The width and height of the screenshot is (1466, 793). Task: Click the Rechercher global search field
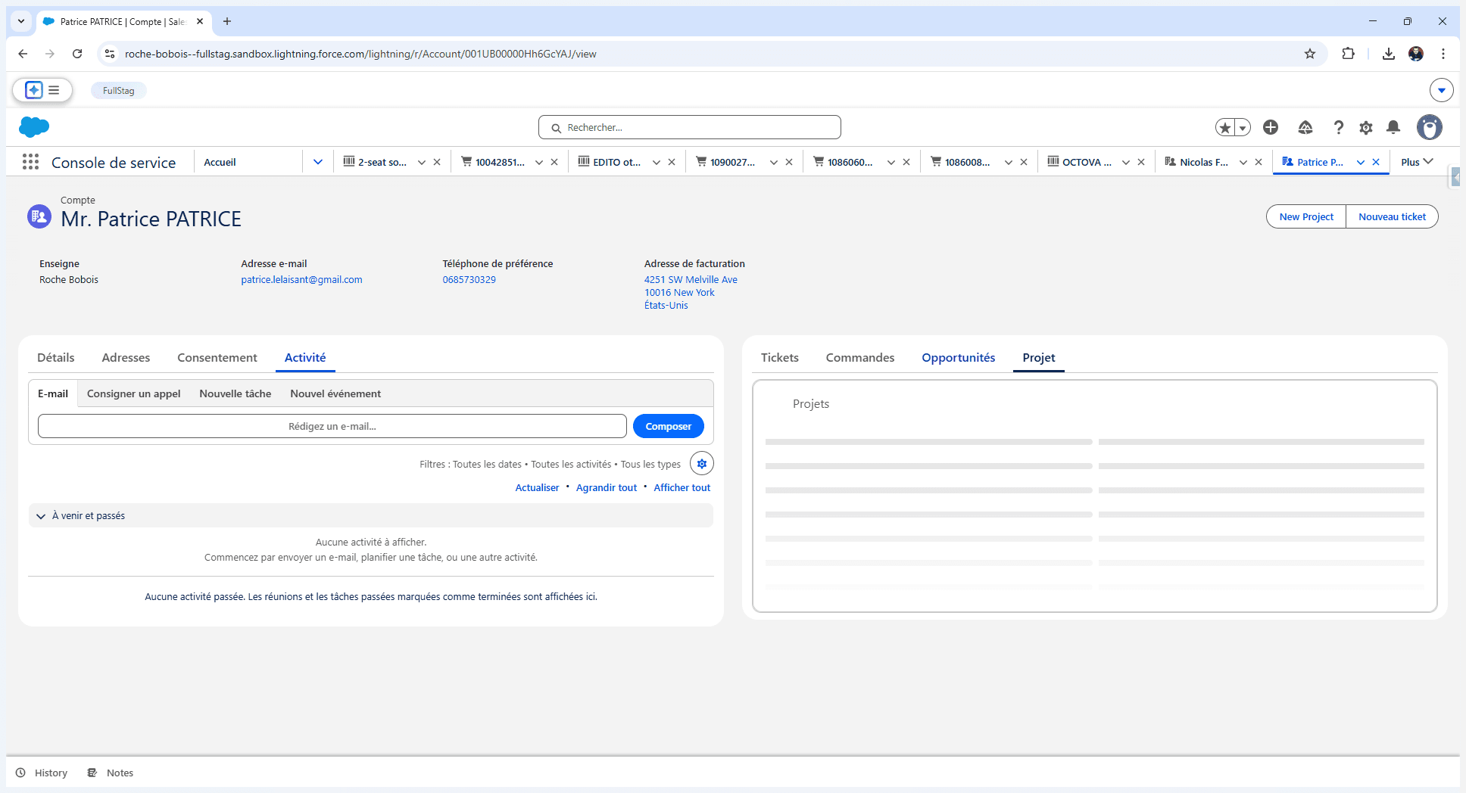(x=690, y=127)
